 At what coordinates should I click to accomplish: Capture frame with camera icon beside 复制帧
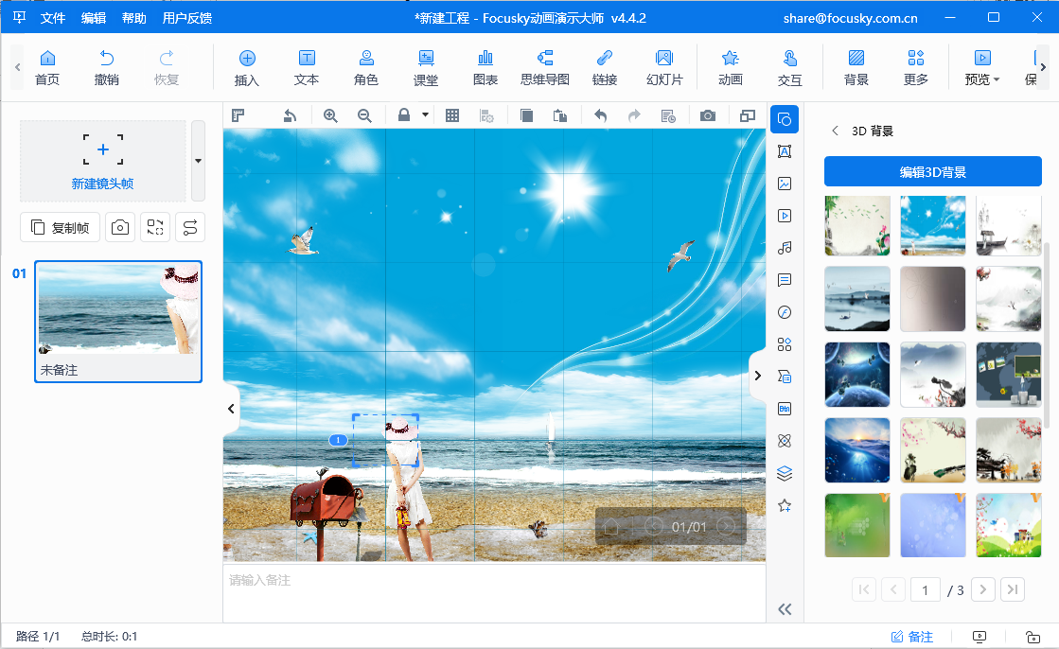[119, 227]
